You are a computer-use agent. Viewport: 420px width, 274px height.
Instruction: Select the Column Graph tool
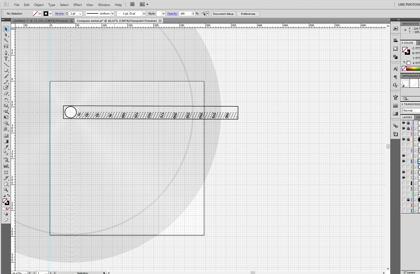[6, 166]
